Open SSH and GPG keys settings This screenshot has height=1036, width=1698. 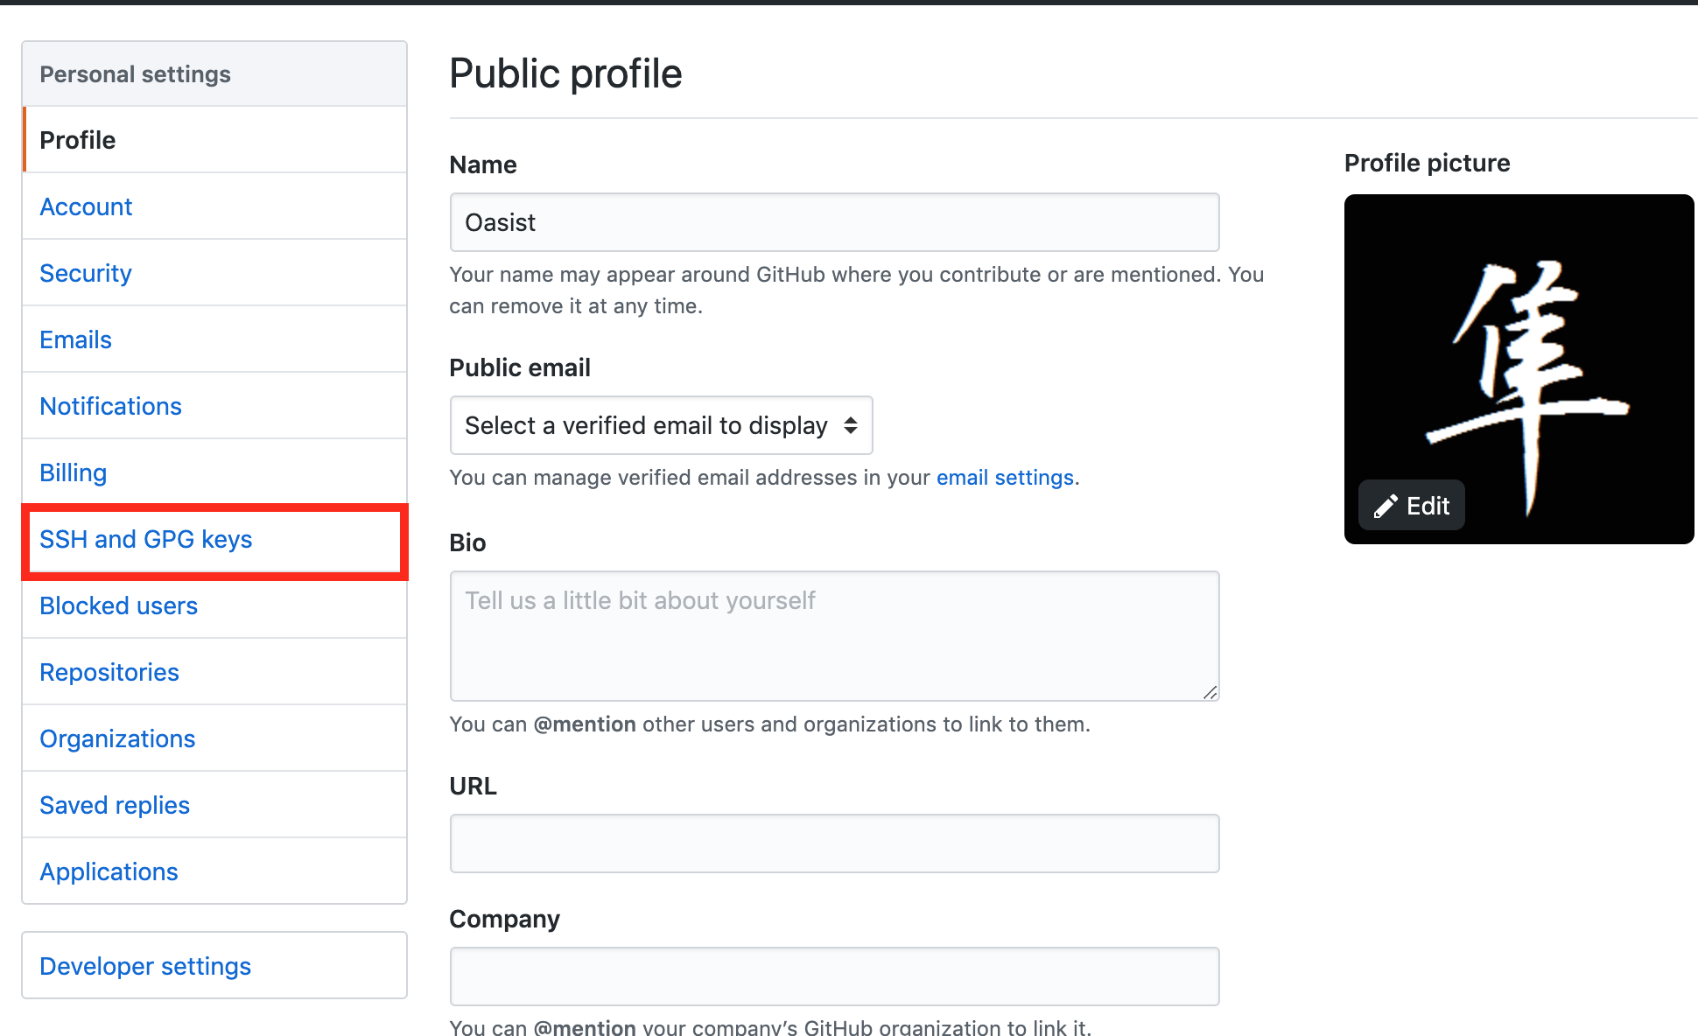coord(145,540)
